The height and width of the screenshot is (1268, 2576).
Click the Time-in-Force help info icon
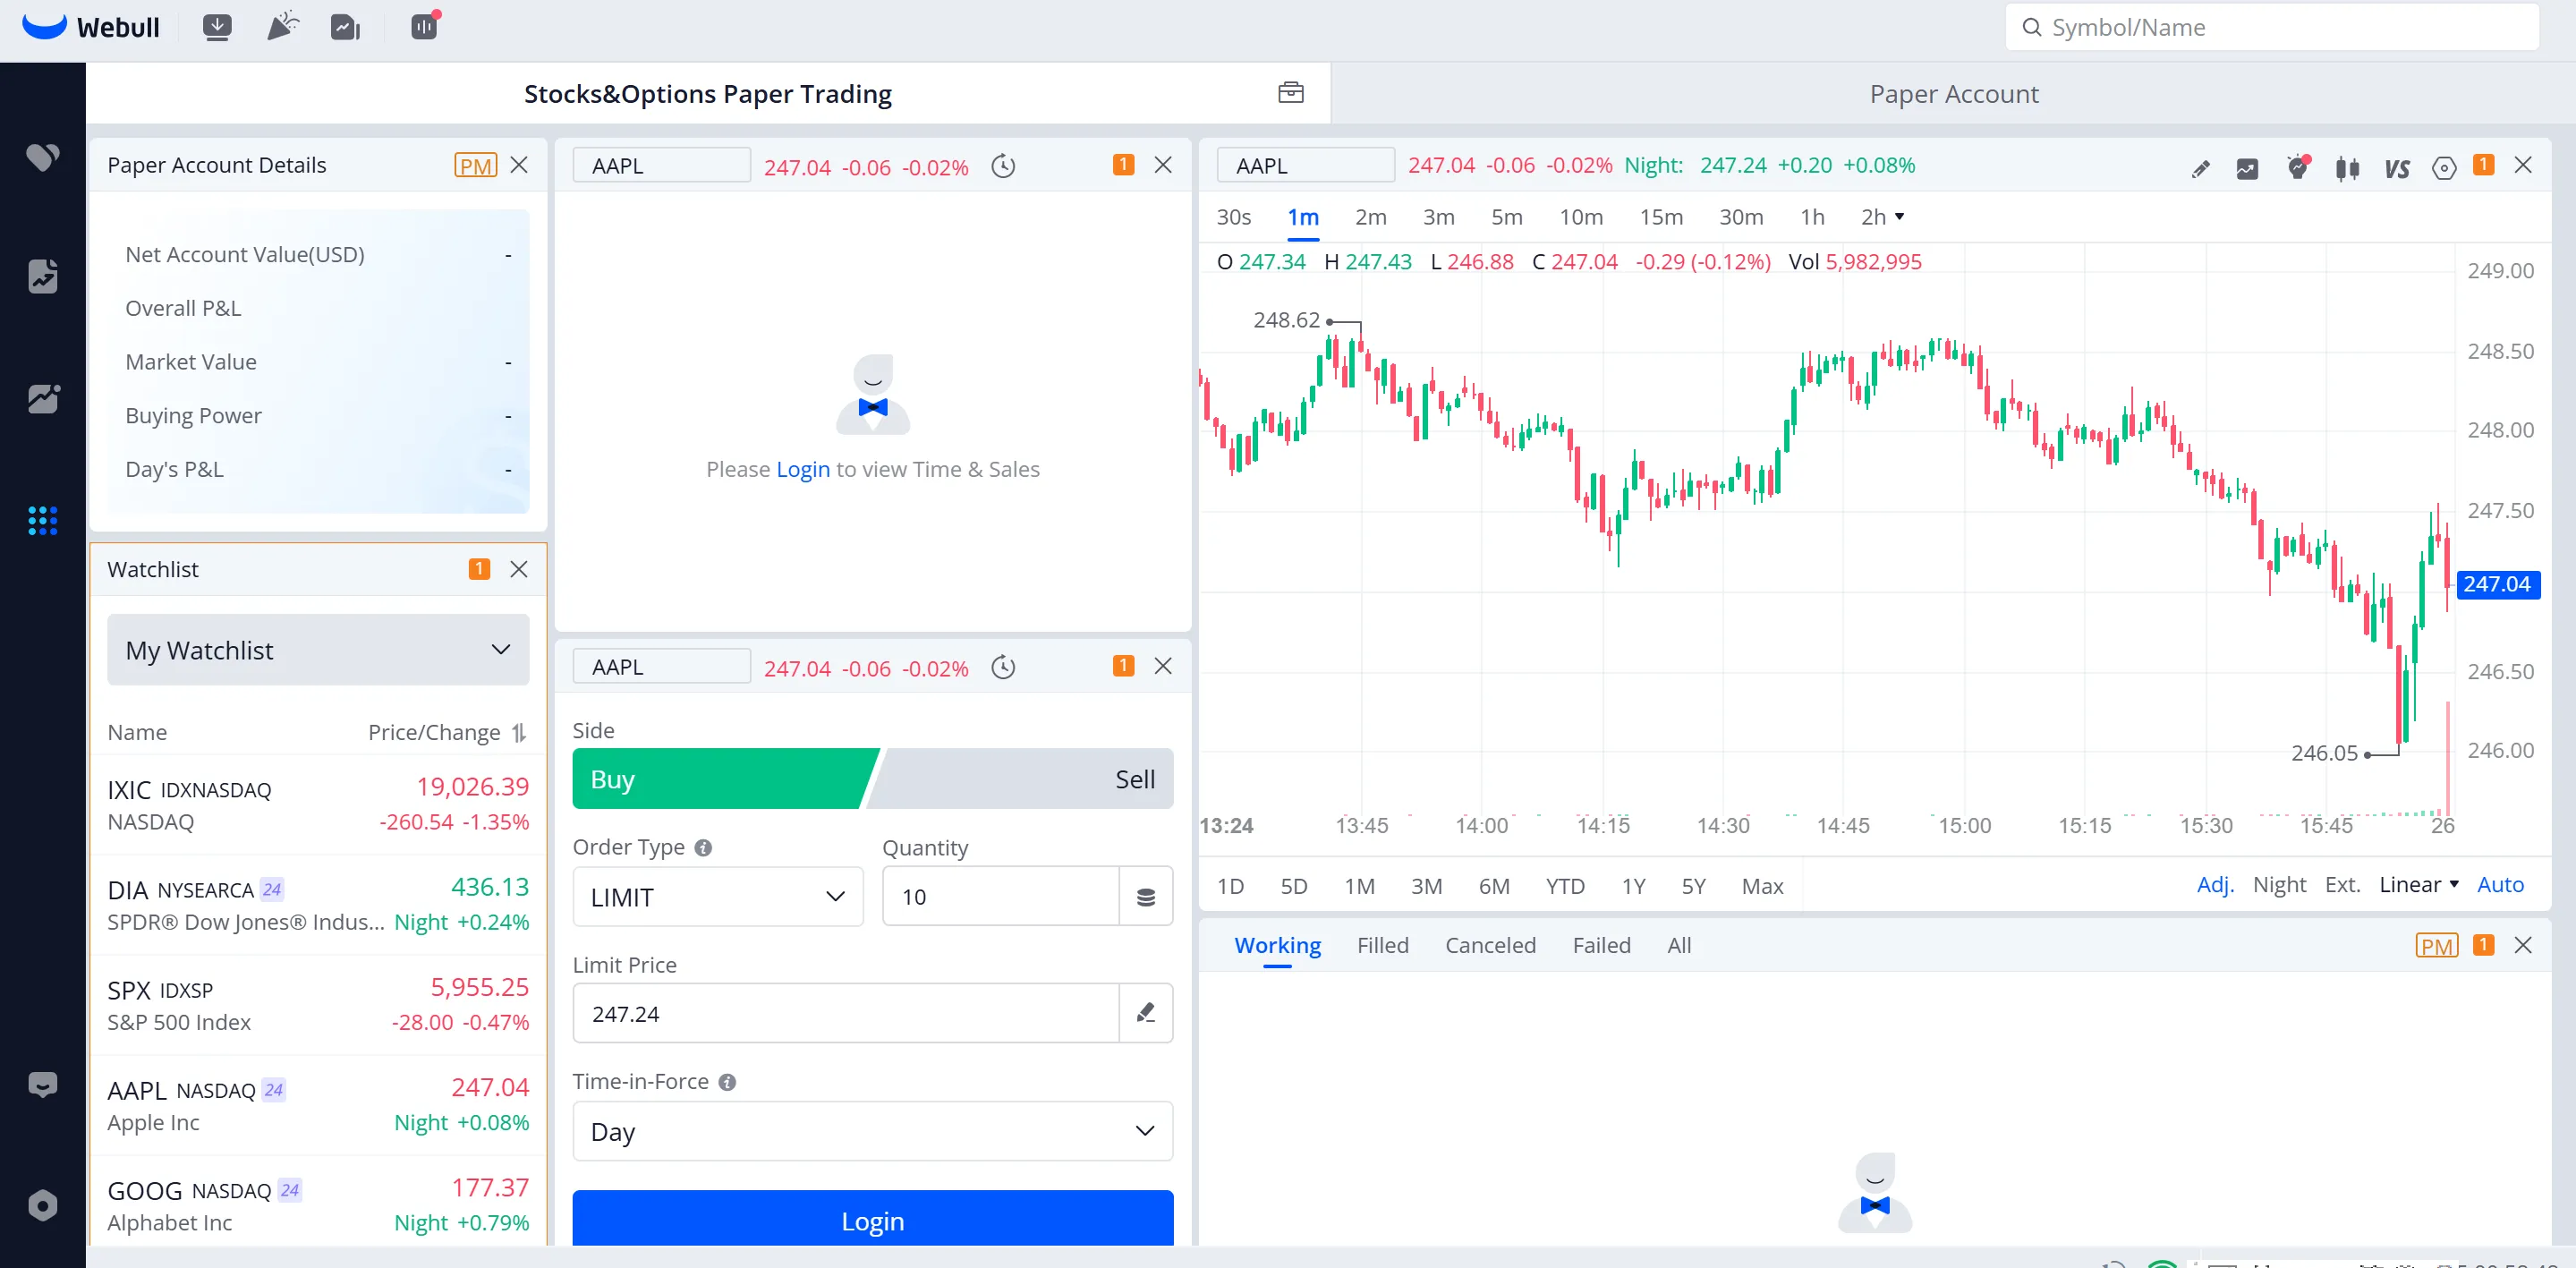click(727, 1082)
